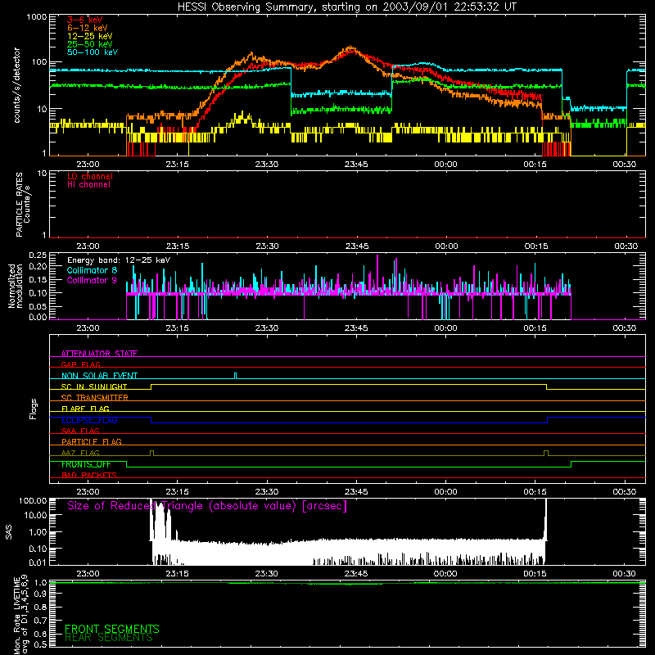Click the PARTICLE RATES Counts/s axis label
Image resolution: width=655 pixels, height=655 pixels.
(x=23, y=205)
